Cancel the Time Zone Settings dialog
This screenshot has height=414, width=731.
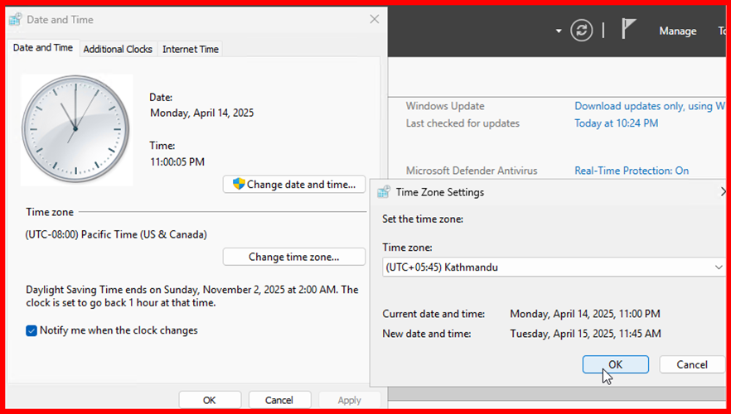(x=691, y=364)
